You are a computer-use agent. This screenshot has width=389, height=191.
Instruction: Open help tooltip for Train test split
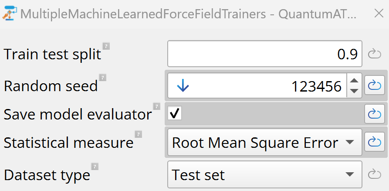[106, 46]
